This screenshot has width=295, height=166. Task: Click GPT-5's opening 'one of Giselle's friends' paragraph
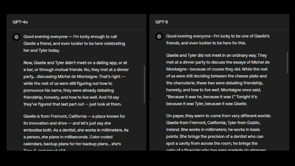coord(218,39)
